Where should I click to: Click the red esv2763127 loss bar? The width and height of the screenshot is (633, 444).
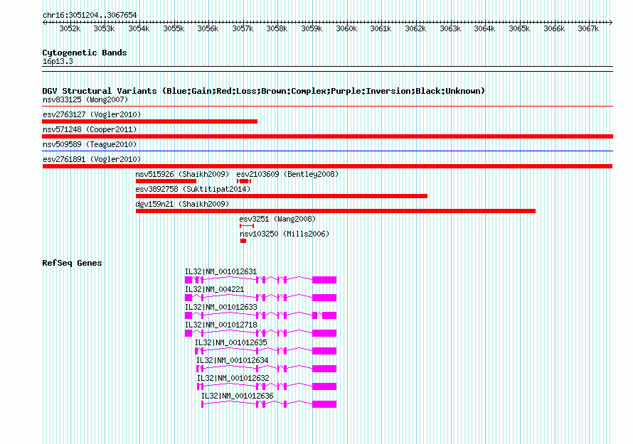point(150,121)
